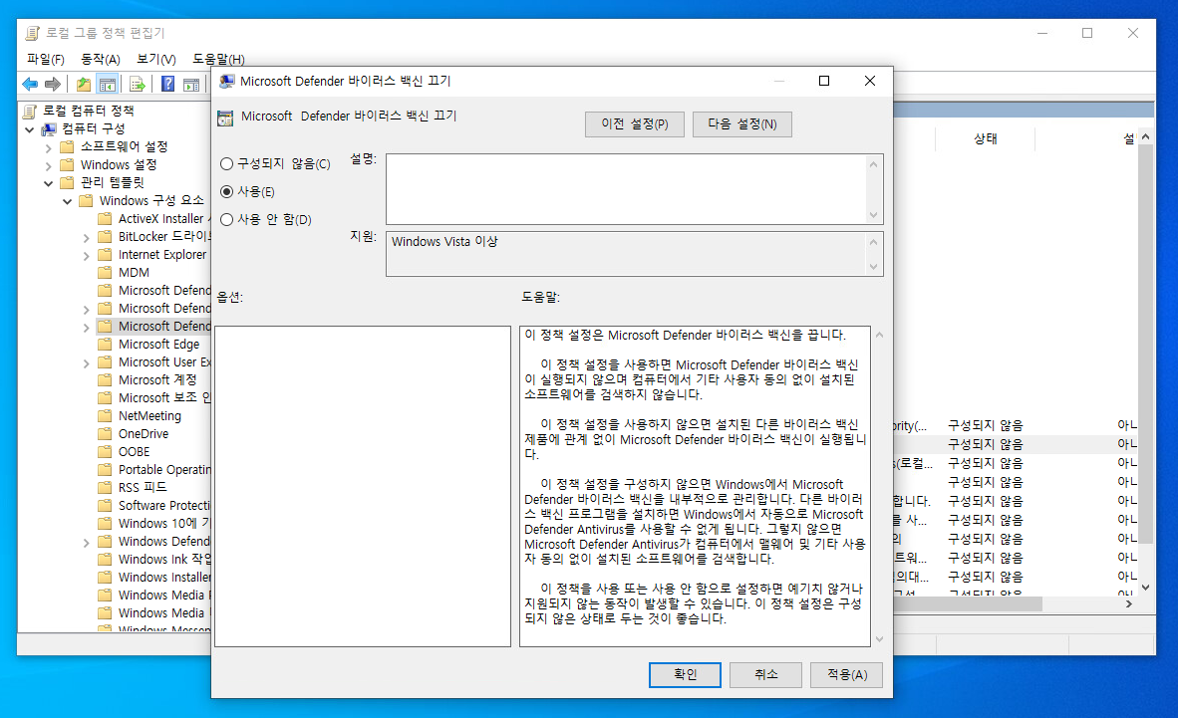The image size is (1178, 718).
Task: Click the MDM folder icon
Action: pyautogui.click(x=106, y=273)
